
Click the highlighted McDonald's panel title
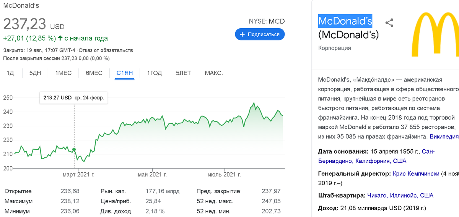point(345,21)
